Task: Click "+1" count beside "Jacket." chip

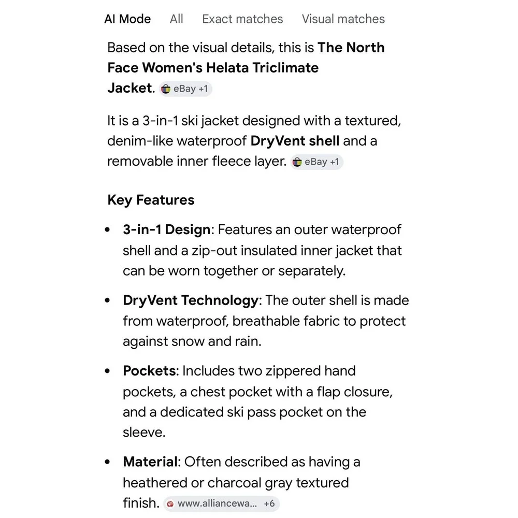Action: [x=203, y=89]
